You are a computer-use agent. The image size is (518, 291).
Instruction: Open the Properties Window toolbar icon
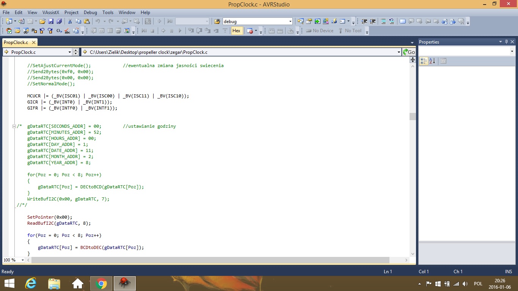coord(309,21)
